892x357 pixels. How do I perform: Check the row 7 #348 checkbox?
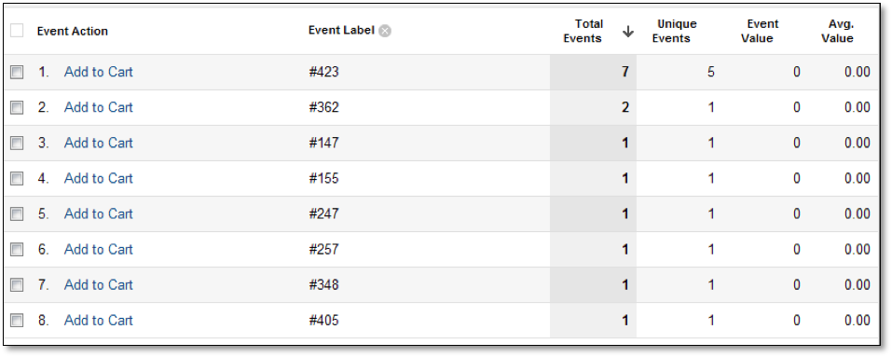pos(17,285)
